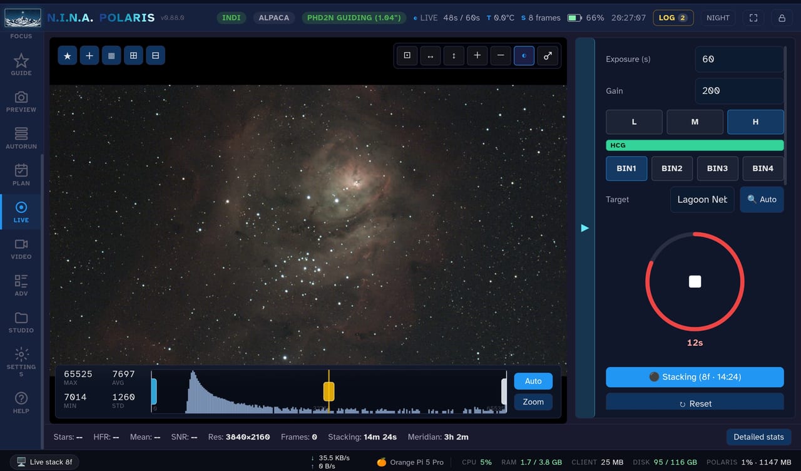Toggle NIGHT mode

(718, 18)
